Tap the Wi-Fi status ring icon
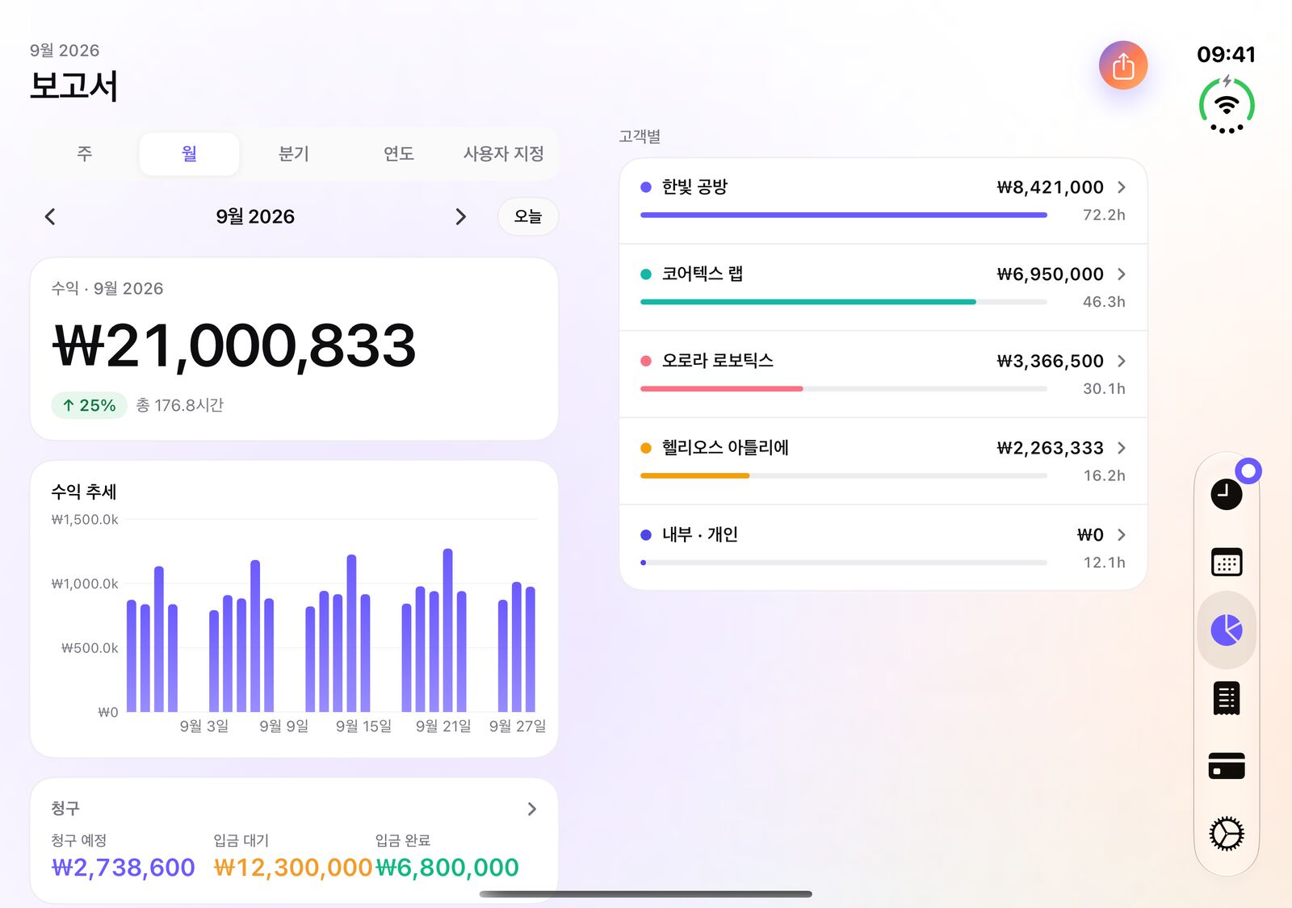The width and height of the screenshot is (1292, 908). click(x=1227, y=105)
